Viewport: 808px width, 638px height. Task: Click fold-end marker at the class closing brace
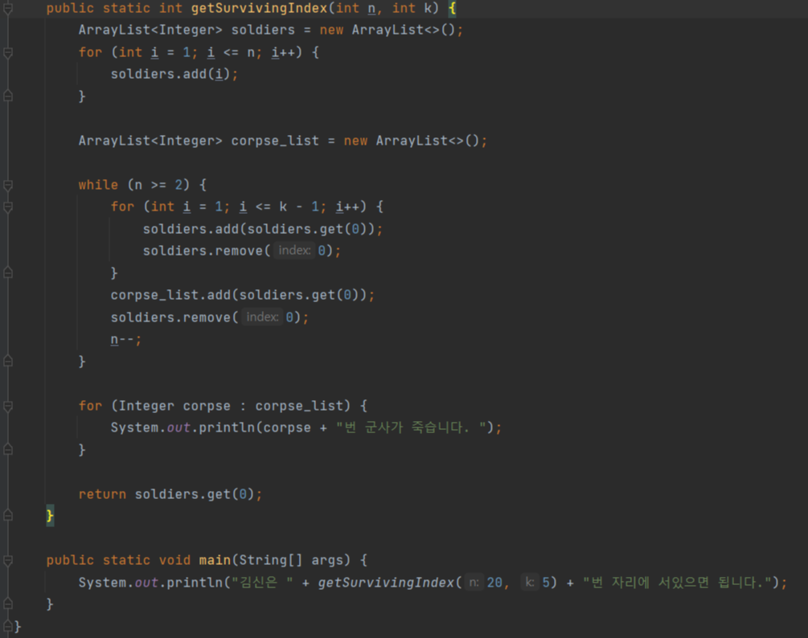coord(8,626)
